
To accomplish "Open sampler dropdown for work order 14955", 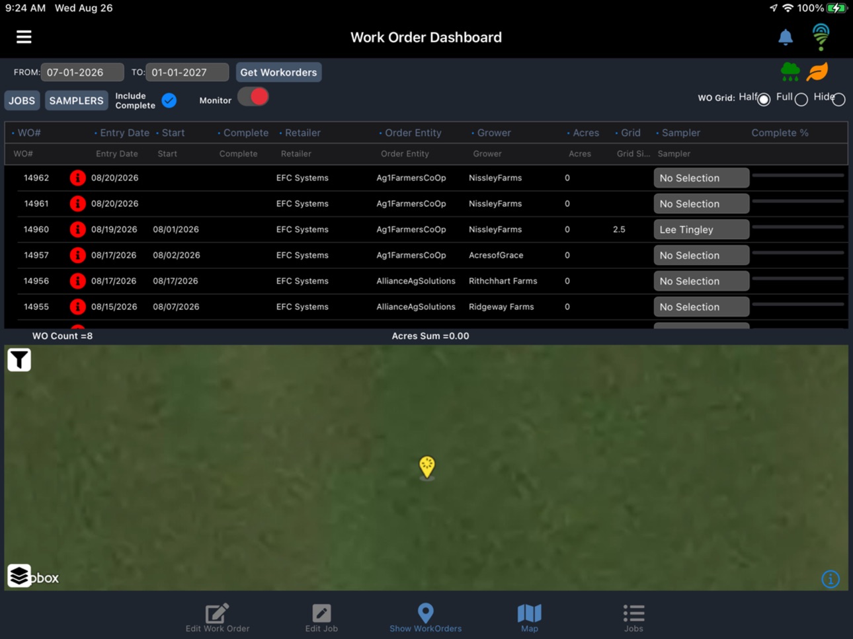I will pyautogui.click(x=701, y=307).
